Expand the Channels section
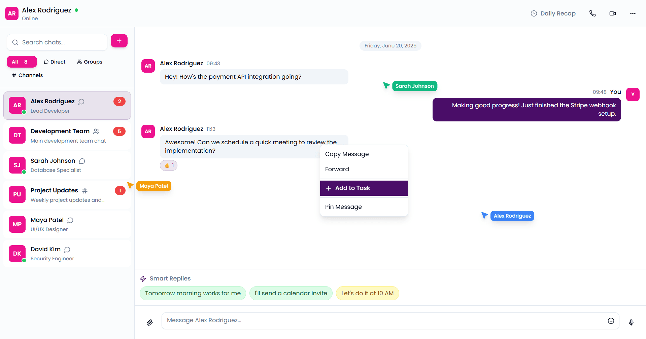 pos(27,75)
